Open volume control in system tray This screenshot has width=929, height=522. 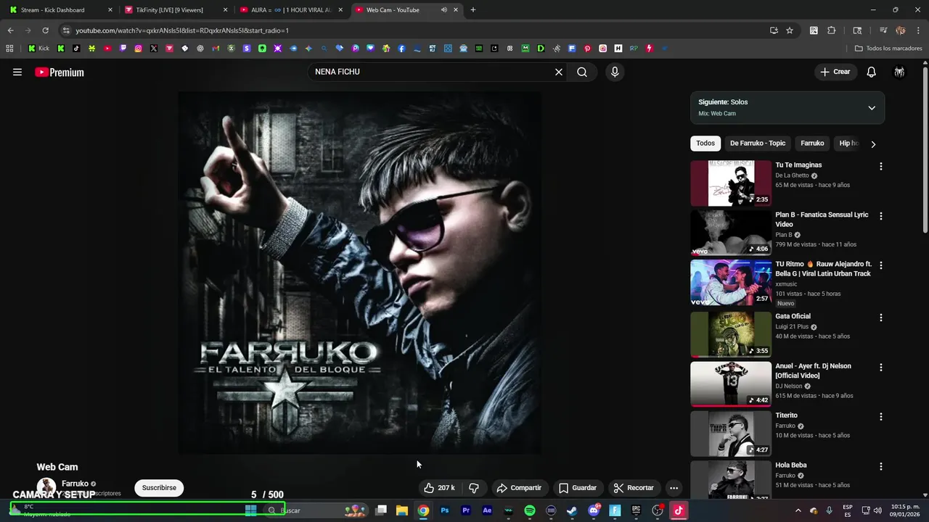pos(877,510)
